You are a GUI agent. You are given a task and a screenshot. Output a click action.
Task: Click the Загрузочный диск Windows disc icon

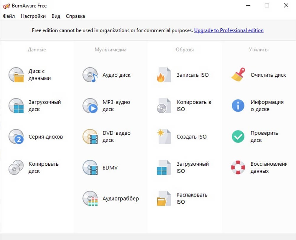tap(16, 106)
